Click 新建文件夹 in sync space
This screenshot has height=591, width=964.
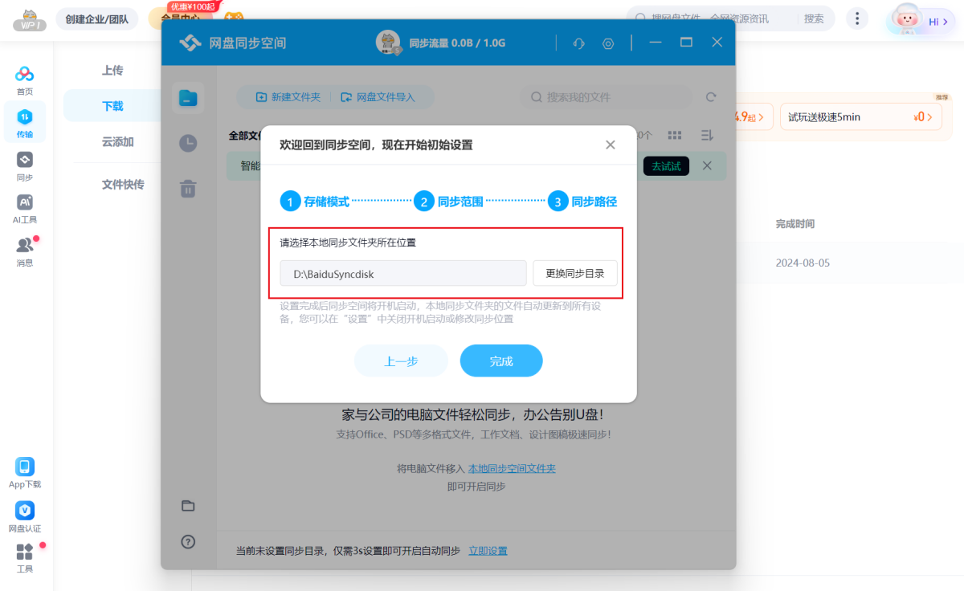coord(288,97)
